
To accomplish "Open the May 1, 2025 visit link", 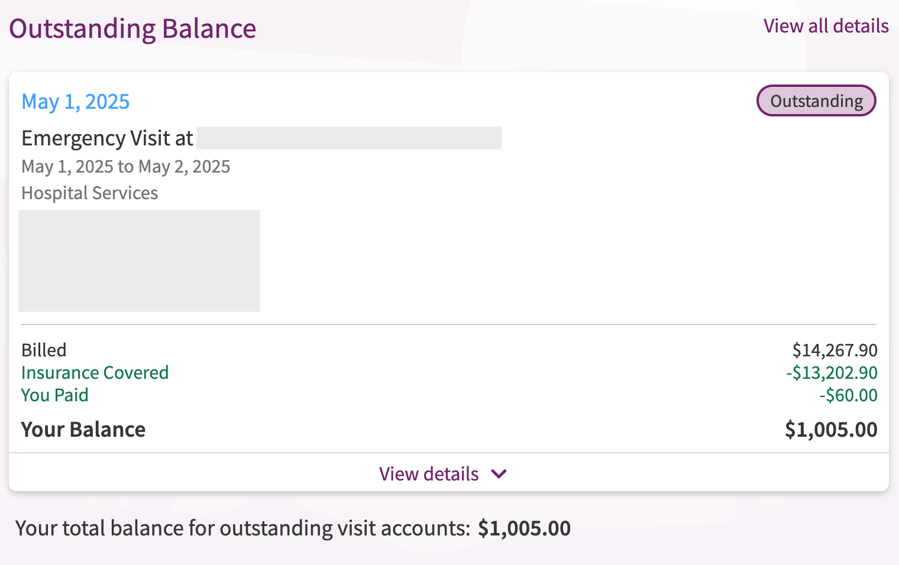I will tap(75, 102).
